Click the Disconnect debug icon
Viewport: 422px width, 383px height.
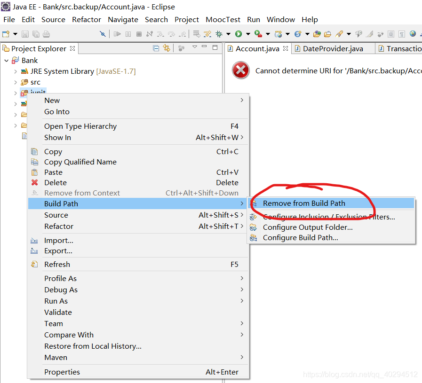point(150,34)
